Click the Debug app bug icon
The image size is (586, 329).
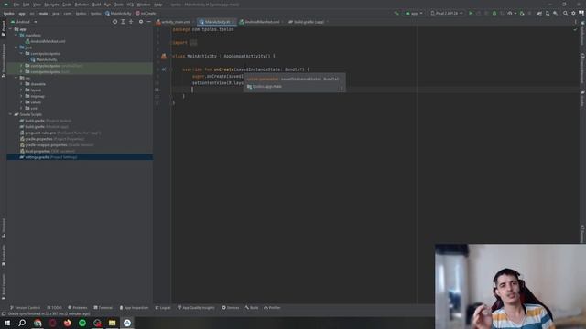point(494,13)
